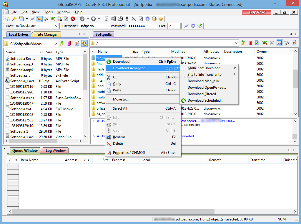This screenshot has width=301, height=224.
Task: Select Properties / CHMOD in context menu
Action: pyautogui.click(x=129, y=153)
